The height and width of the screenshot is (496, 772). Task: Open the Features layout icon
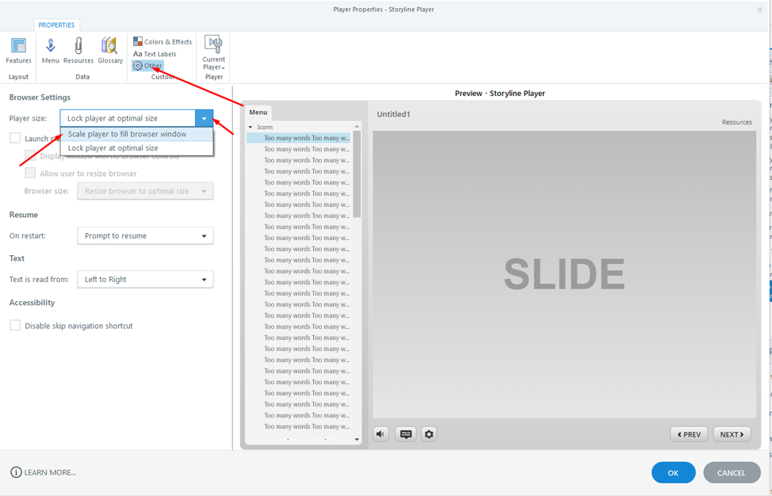pyautogui.click(x=18, y=50)
